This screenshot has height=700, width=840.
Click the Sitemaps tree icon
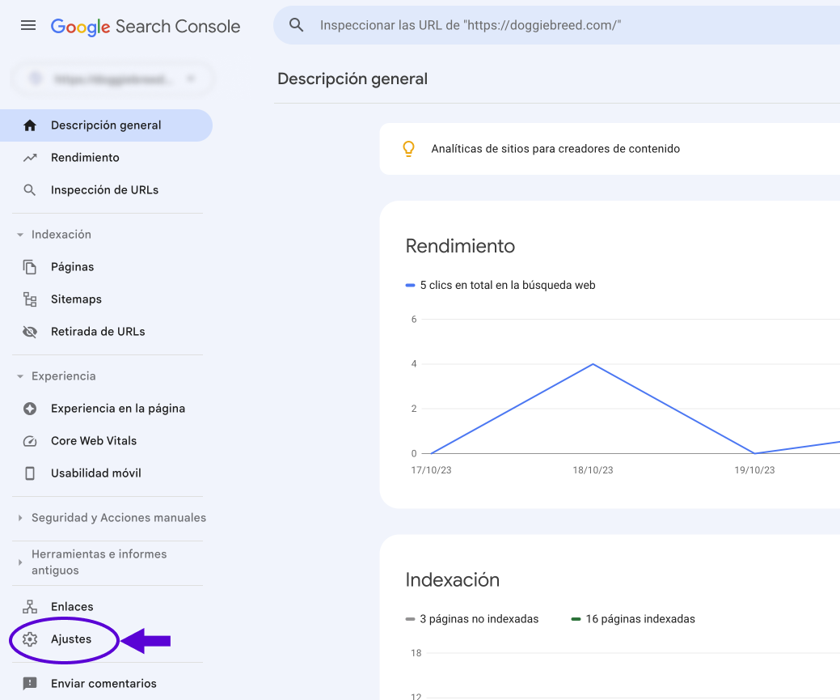pyautogui.click(x=30, y=299)
